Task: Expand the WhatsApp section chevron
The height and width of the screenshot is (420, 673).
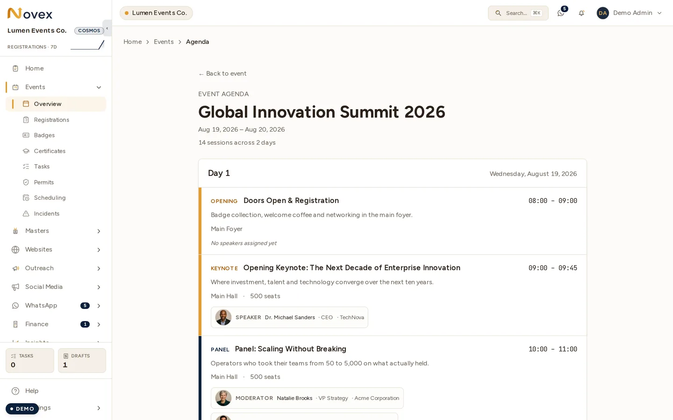Action: [99, 306]
